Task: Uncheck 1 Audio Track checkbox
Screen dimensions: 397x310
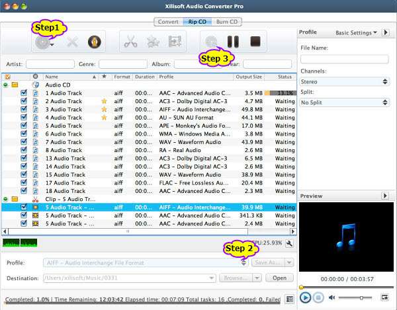Action: (x=24, y=93)
